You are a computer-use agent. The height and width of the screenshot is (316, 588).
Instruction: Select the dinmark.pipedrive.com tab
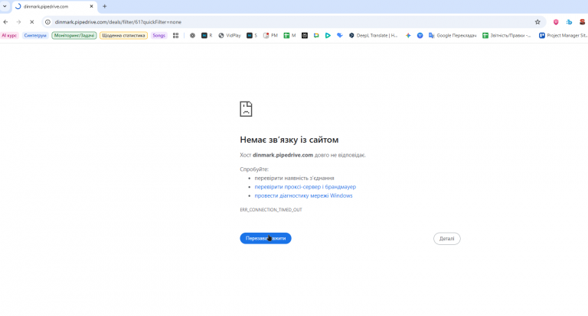click(x=53, y=6)
